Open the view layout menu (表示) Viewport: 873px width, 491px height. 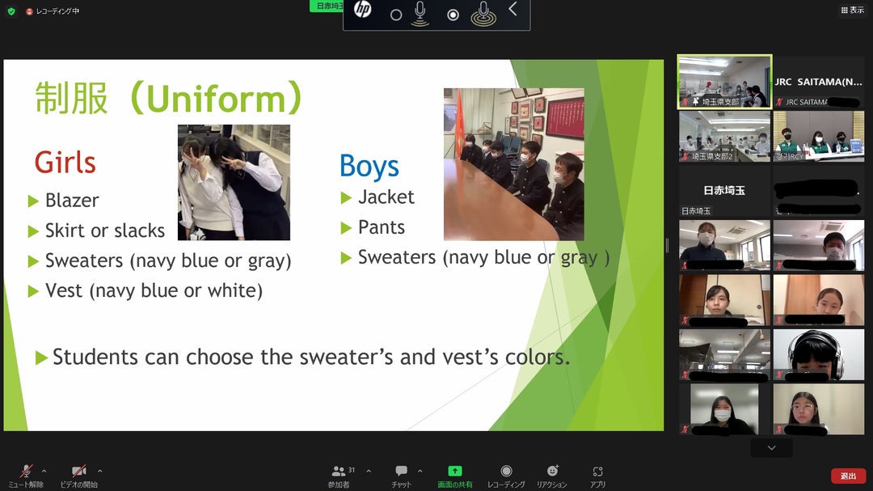[852, 11]
